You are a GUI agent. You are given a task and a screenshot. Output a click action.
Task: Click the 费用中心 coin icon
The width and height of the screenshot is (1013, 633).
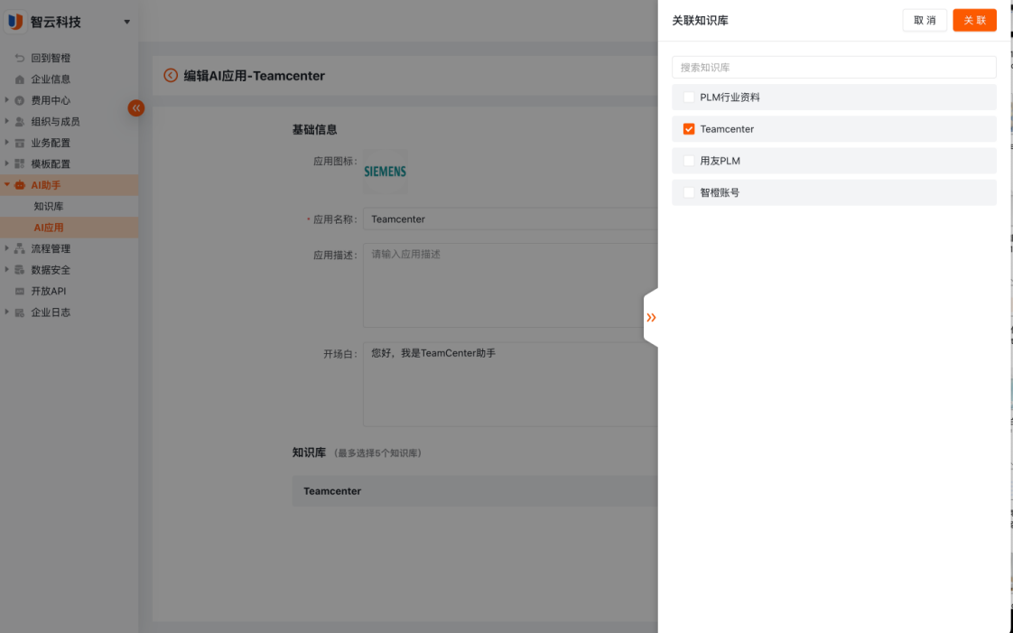(19, 101)
